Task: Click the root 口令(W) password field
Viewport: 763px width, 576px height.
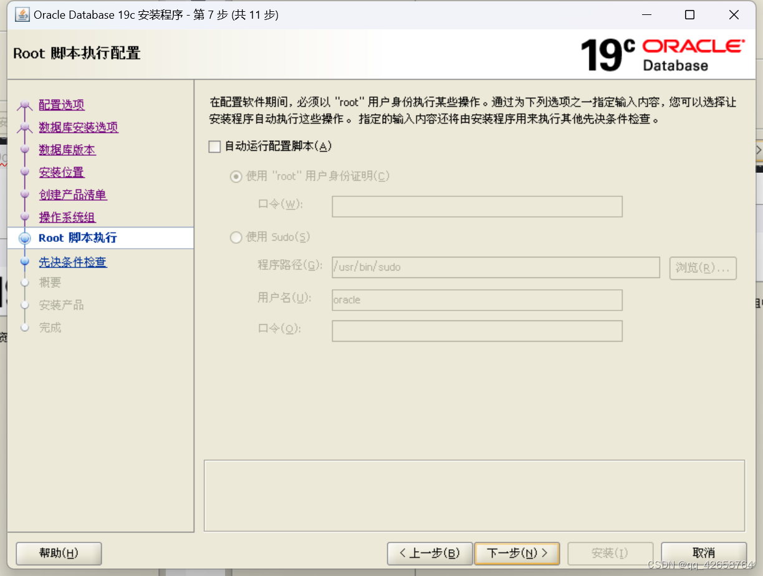Action: 477,206
